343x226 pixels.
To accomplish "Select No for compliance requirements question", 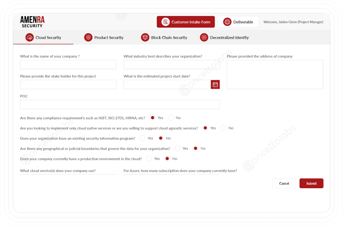I will coord(171,117).
